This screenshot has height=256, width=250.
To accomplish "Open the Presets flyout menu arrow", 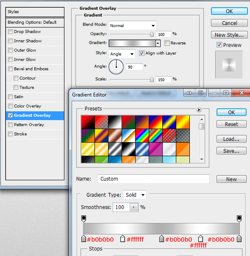I will pyautogui.click(x=199, y=110).
